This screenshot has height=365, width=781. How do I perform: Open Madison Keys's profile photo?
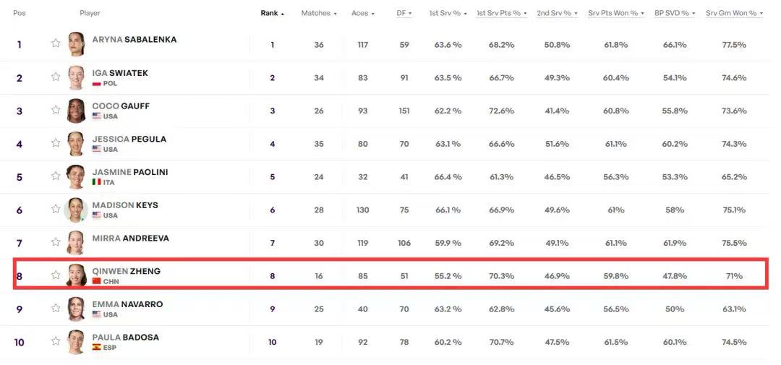click(x=76, y=210)
